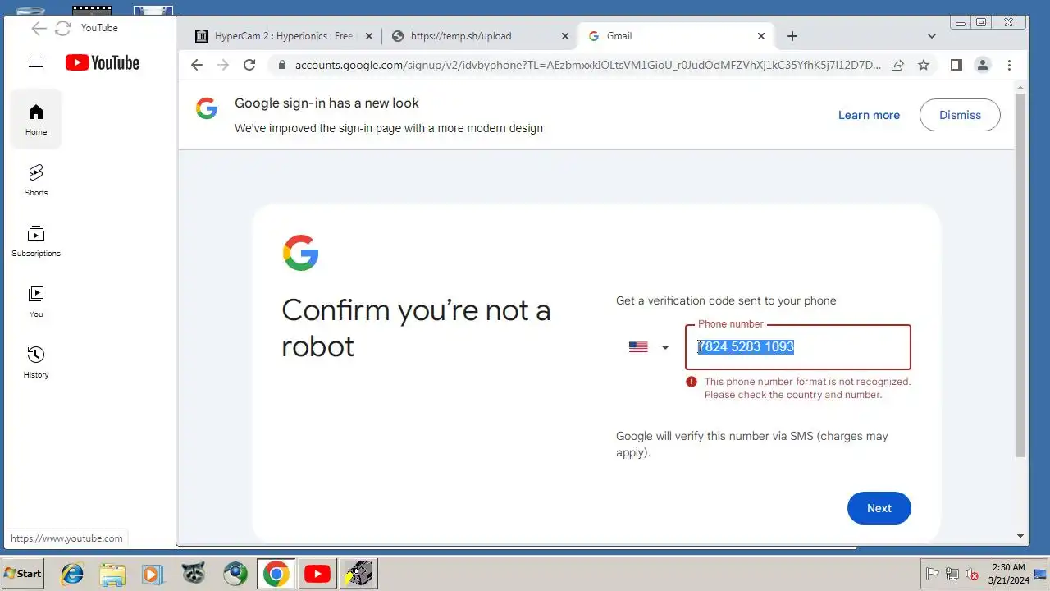This screenshot has width=1050, height=591.
Task: Open Chrome three-dot menu
Action: (x=1009, y=65)
